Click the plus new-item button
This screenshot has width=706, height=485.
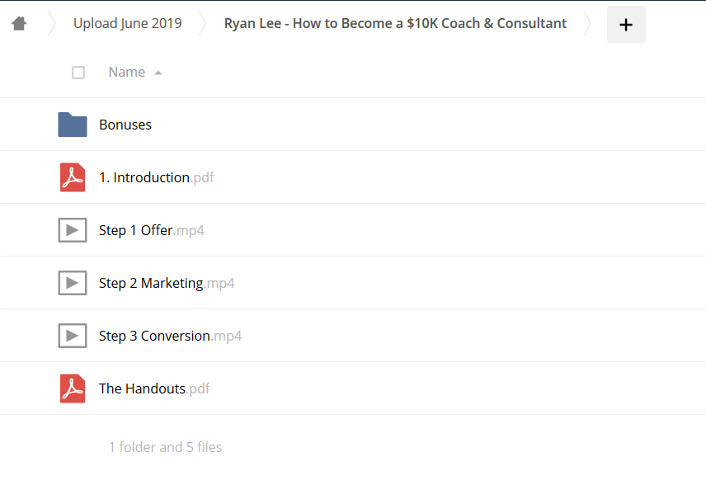(x=626, y=24)
